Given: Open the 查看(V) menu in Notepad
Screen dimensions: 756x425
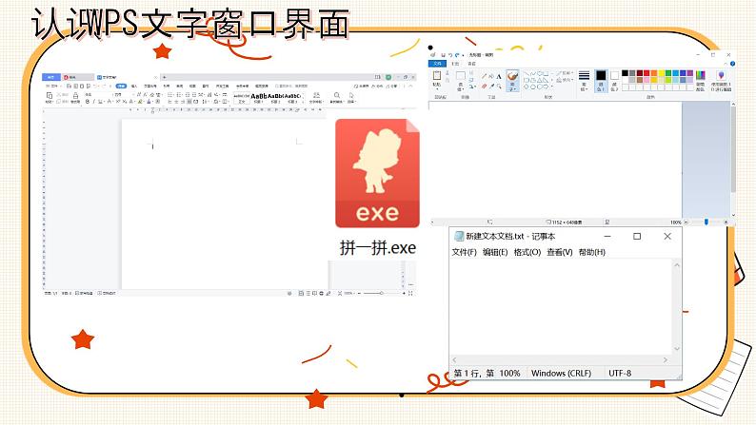Looking at the screenshot, I should 560,252.
